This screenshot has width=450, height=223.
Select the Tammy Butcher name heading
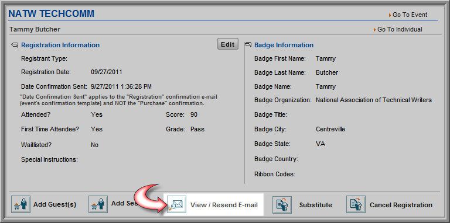(35, 29)
